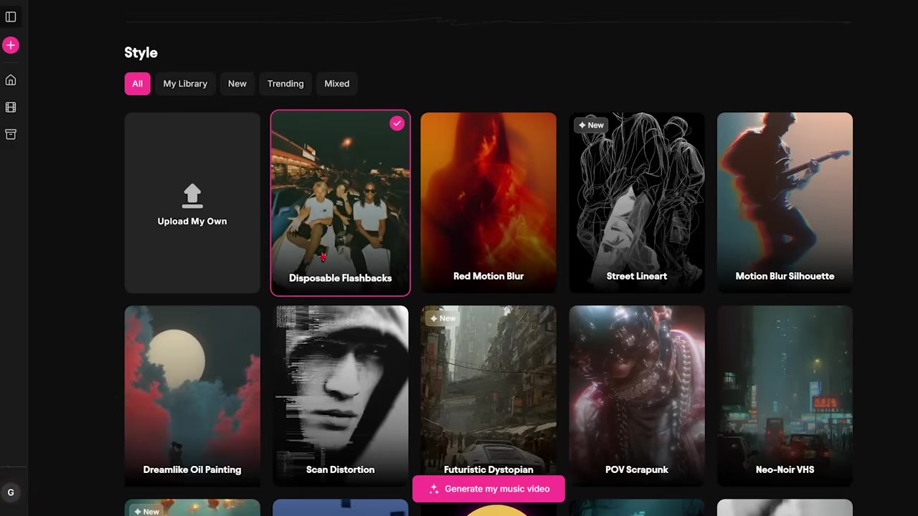Viewport: 918px width, 516px height.
Task: Select the POV Scrapunk style
Action: (637, 396)
